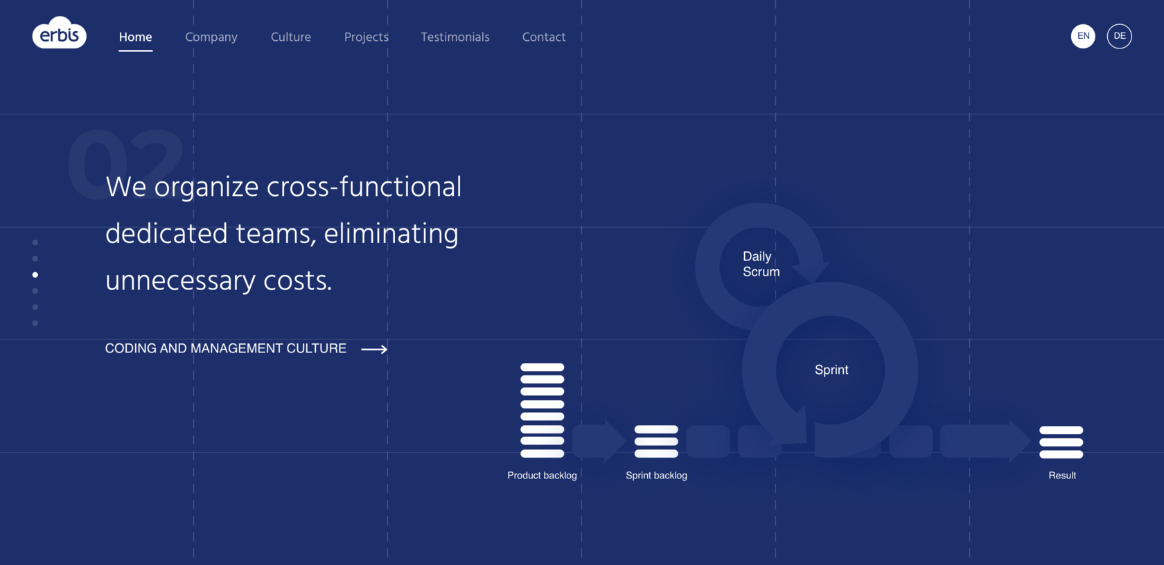Switch language to EN
Image resolution: width=1164 pixels, height=565 pixels.
(x=1083, y=36)
